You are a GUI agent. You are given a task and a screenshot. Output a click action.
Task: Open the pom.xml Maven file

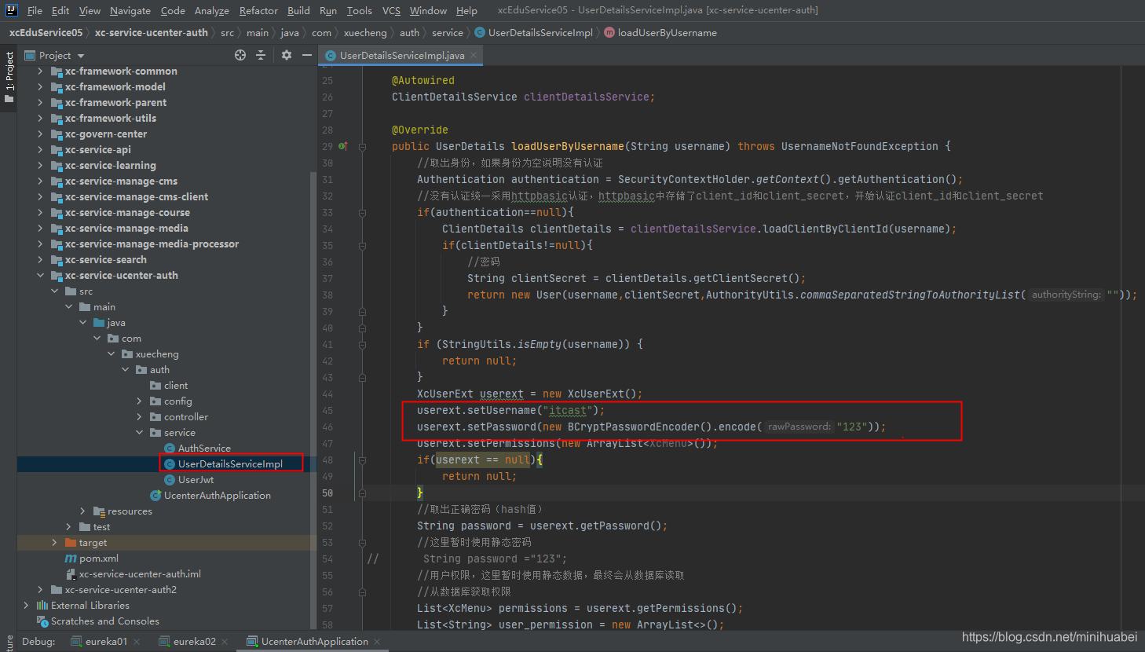98,558
